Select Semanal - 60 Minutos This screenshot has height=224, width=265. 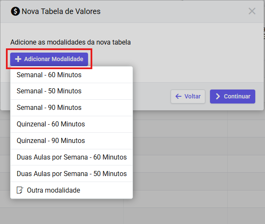(x=49, y=75)
